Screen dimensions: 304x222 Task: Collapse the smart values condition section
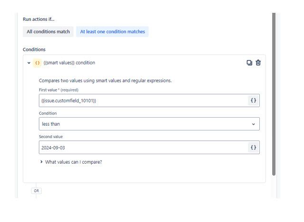[x=29, y=63]
